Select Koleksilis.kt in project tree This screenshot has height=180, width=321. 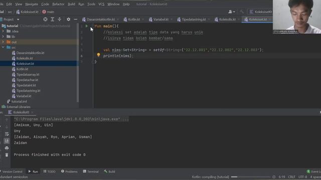pyautogui.click(x=25, y=58)
